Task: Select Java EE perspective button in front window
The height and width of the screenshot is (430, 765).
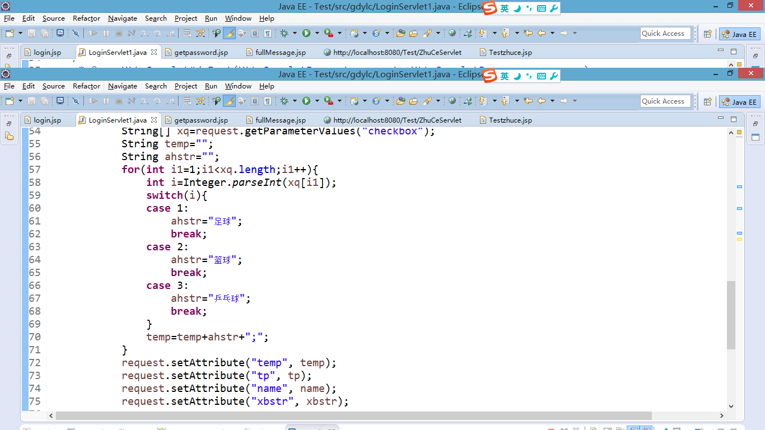Action: pos(739,102)
